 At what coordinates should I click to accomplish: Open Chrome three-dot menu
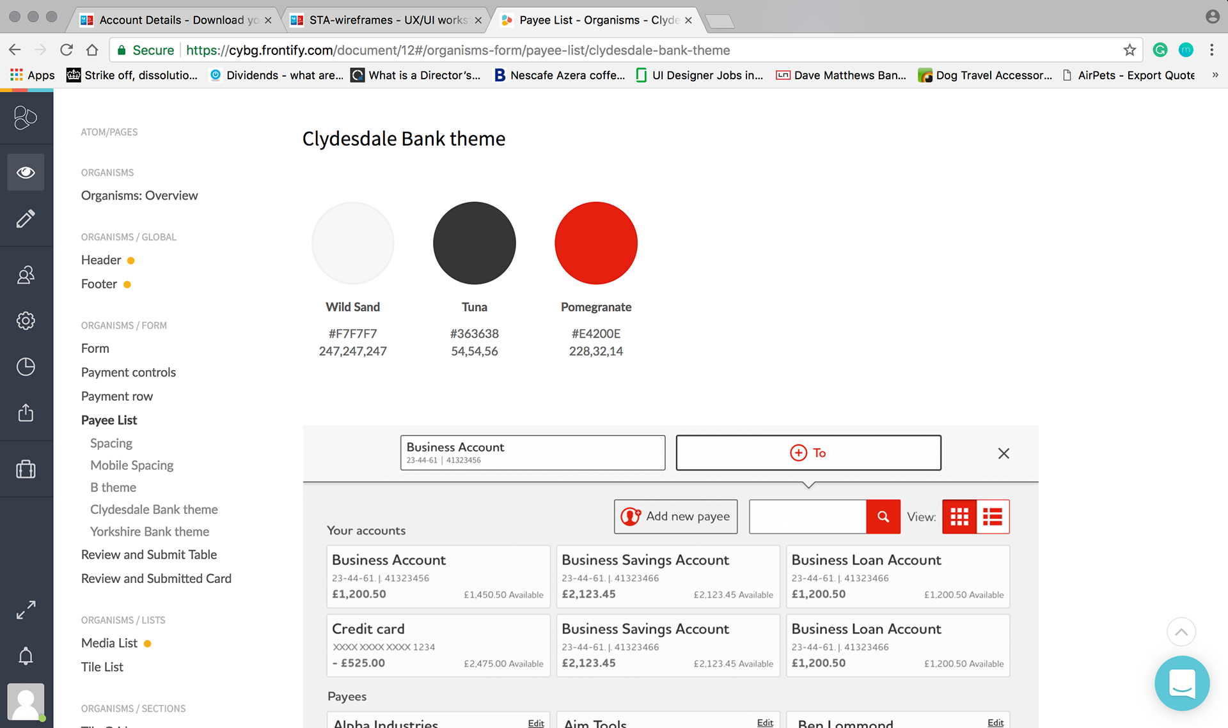[x=1211, y=50]
